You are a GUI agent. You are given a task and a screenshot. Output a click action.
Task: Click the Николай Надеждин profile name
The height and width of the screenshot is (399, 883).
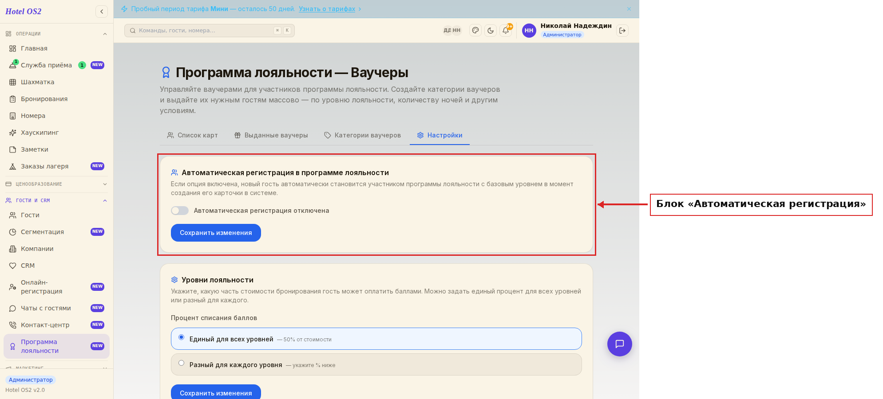(x=576, y=26)
